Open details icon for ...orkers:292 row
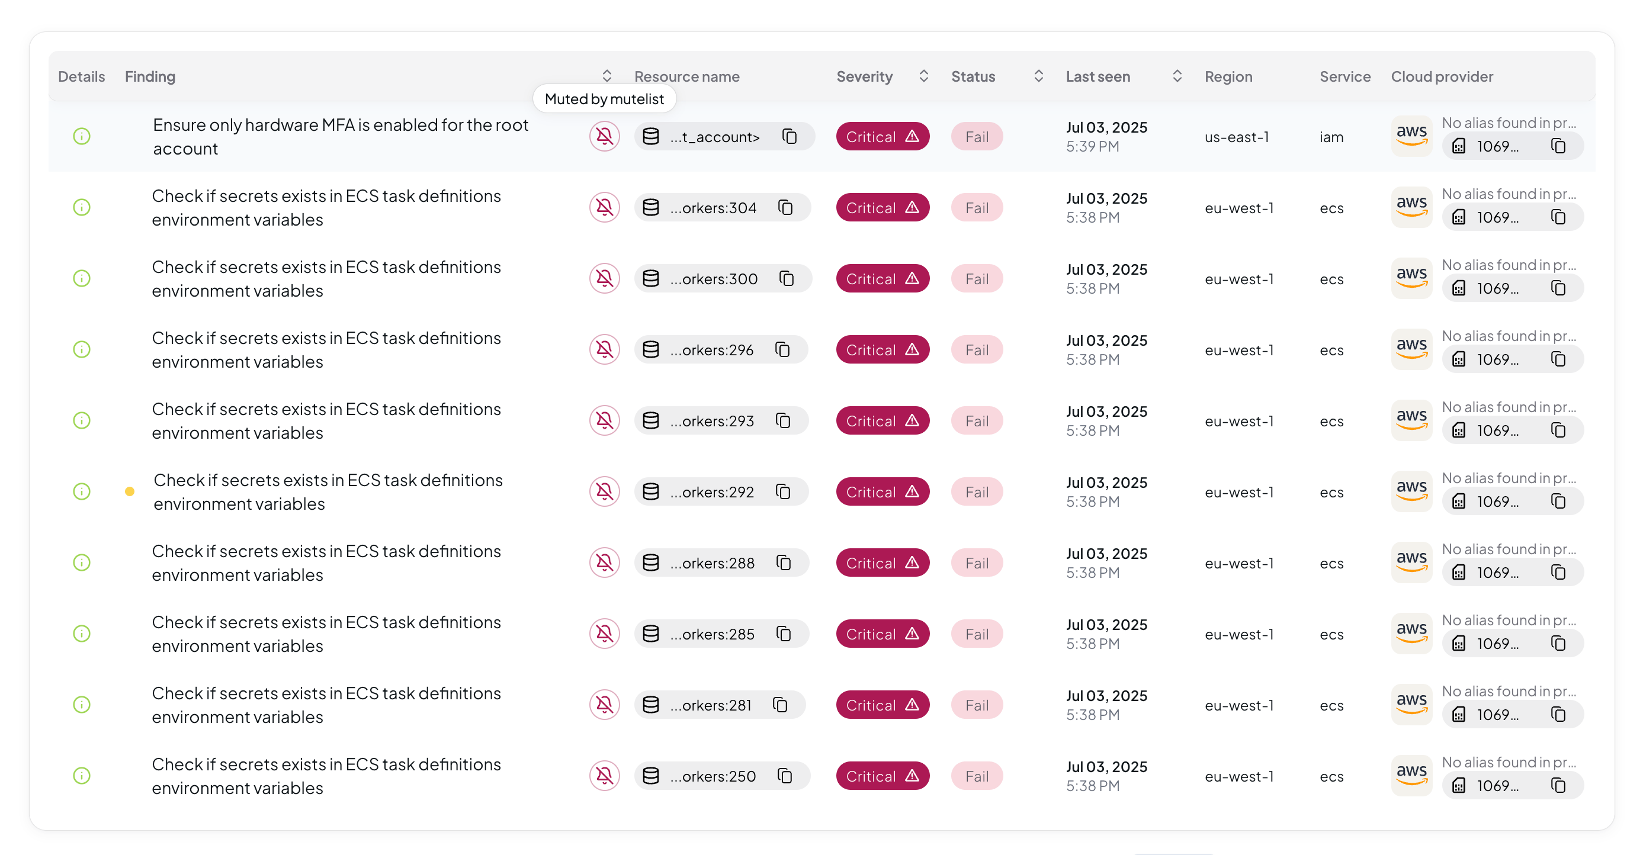Viewport: 1643px width, 855px height. point(82,491)
